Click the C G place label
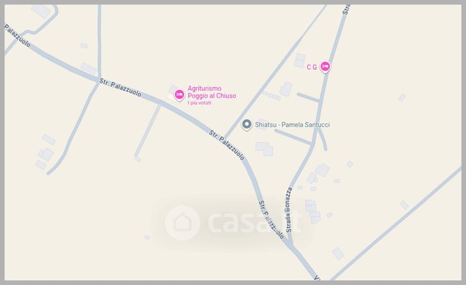466x285 pixels. [312, 67]
